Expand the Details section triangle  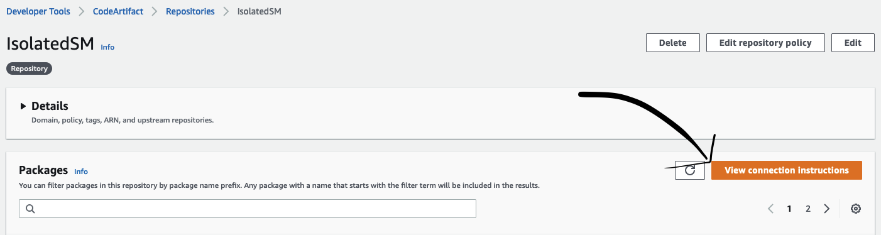click(23, 106)
